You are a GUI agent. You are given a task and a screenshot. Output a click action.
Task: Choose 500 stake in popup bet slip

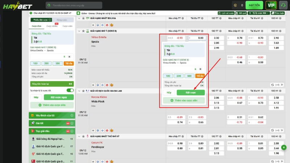[x=189, y=76]
